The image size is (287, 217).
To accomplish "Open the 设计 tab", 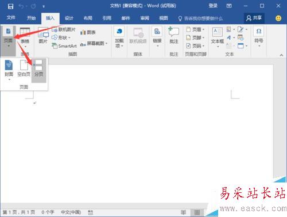I will tap(69, 18).
